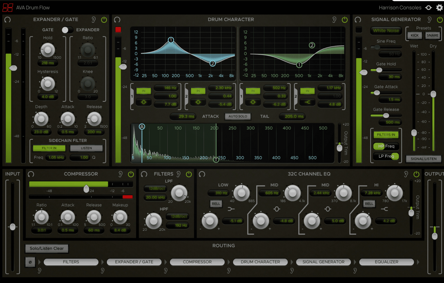Reset the Drum Character section
Screen dimensions: 444x283
[117, 19]
